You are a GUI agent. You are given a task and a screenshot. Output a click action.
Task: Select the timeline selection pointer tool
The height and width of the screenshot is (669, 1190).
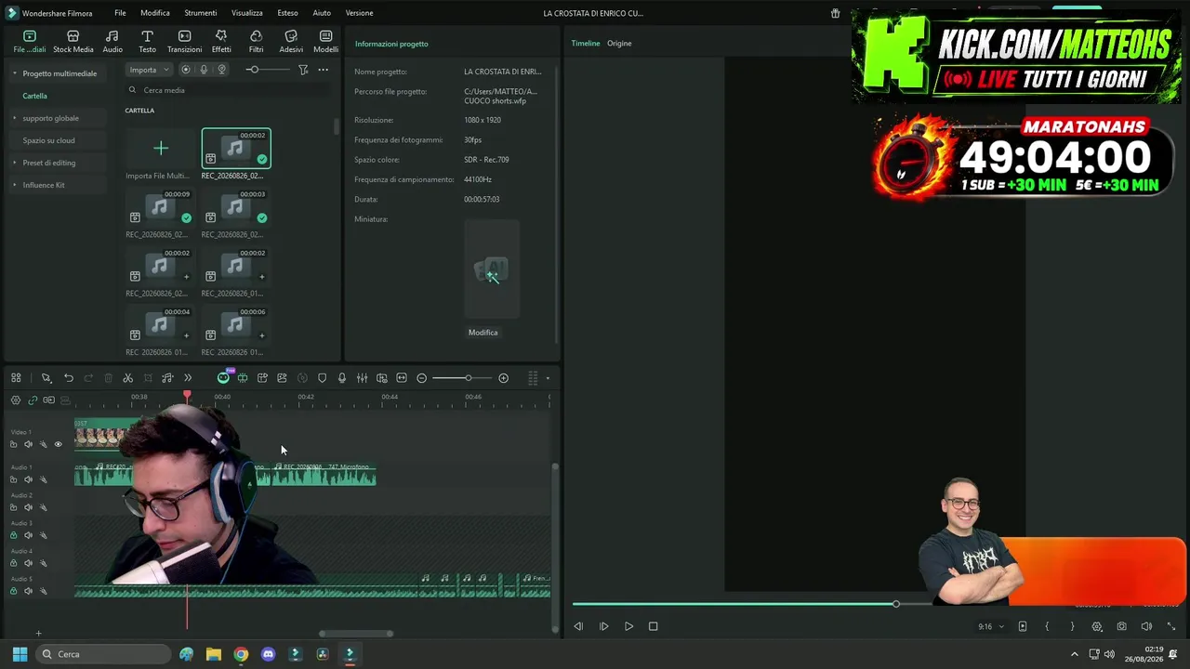pos(46,378)
